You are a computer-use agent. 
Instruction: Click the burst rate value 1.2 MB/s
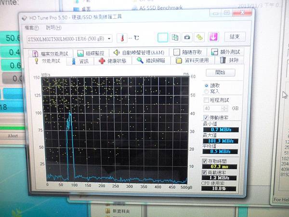[219, 178]
